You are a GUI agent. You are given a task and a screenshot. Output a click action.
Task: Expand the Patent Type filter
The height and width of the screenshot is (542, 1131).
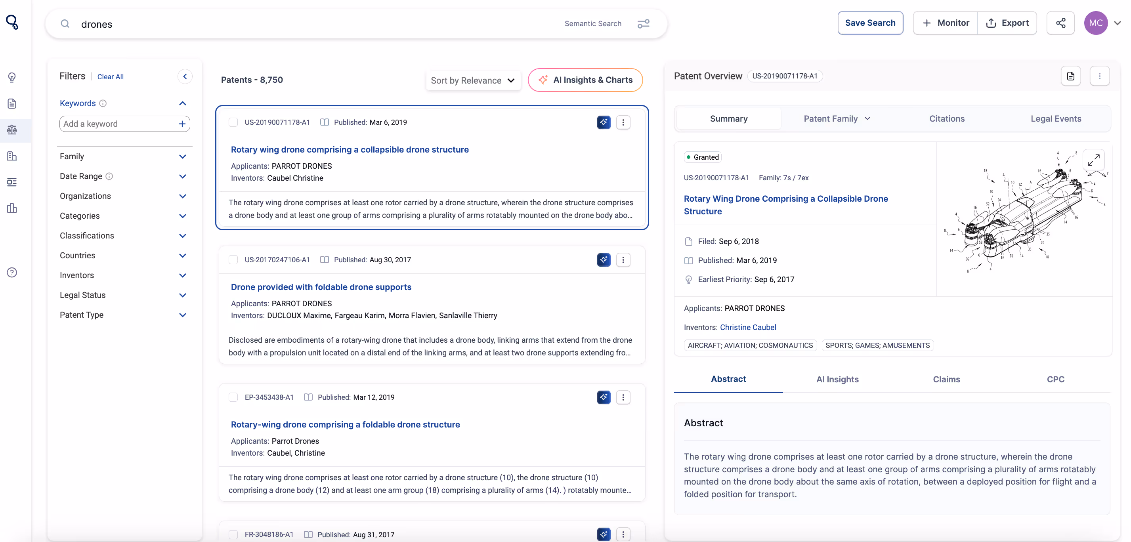(183, 315)
